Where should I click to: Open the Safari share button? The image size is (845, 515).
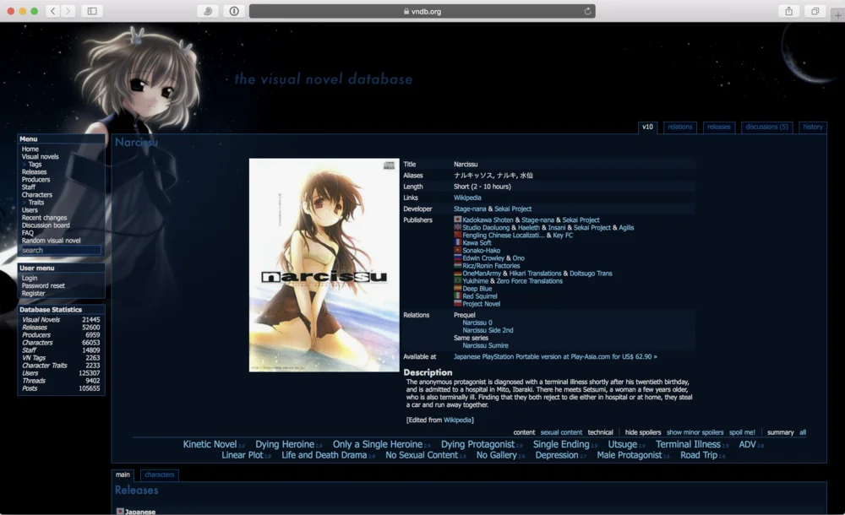(789, 11)
